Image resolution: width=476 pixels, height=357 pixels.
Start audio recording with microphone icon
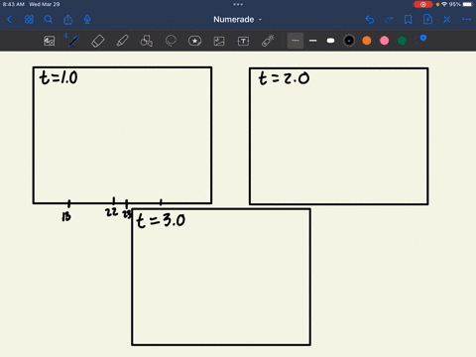[87, 20]
